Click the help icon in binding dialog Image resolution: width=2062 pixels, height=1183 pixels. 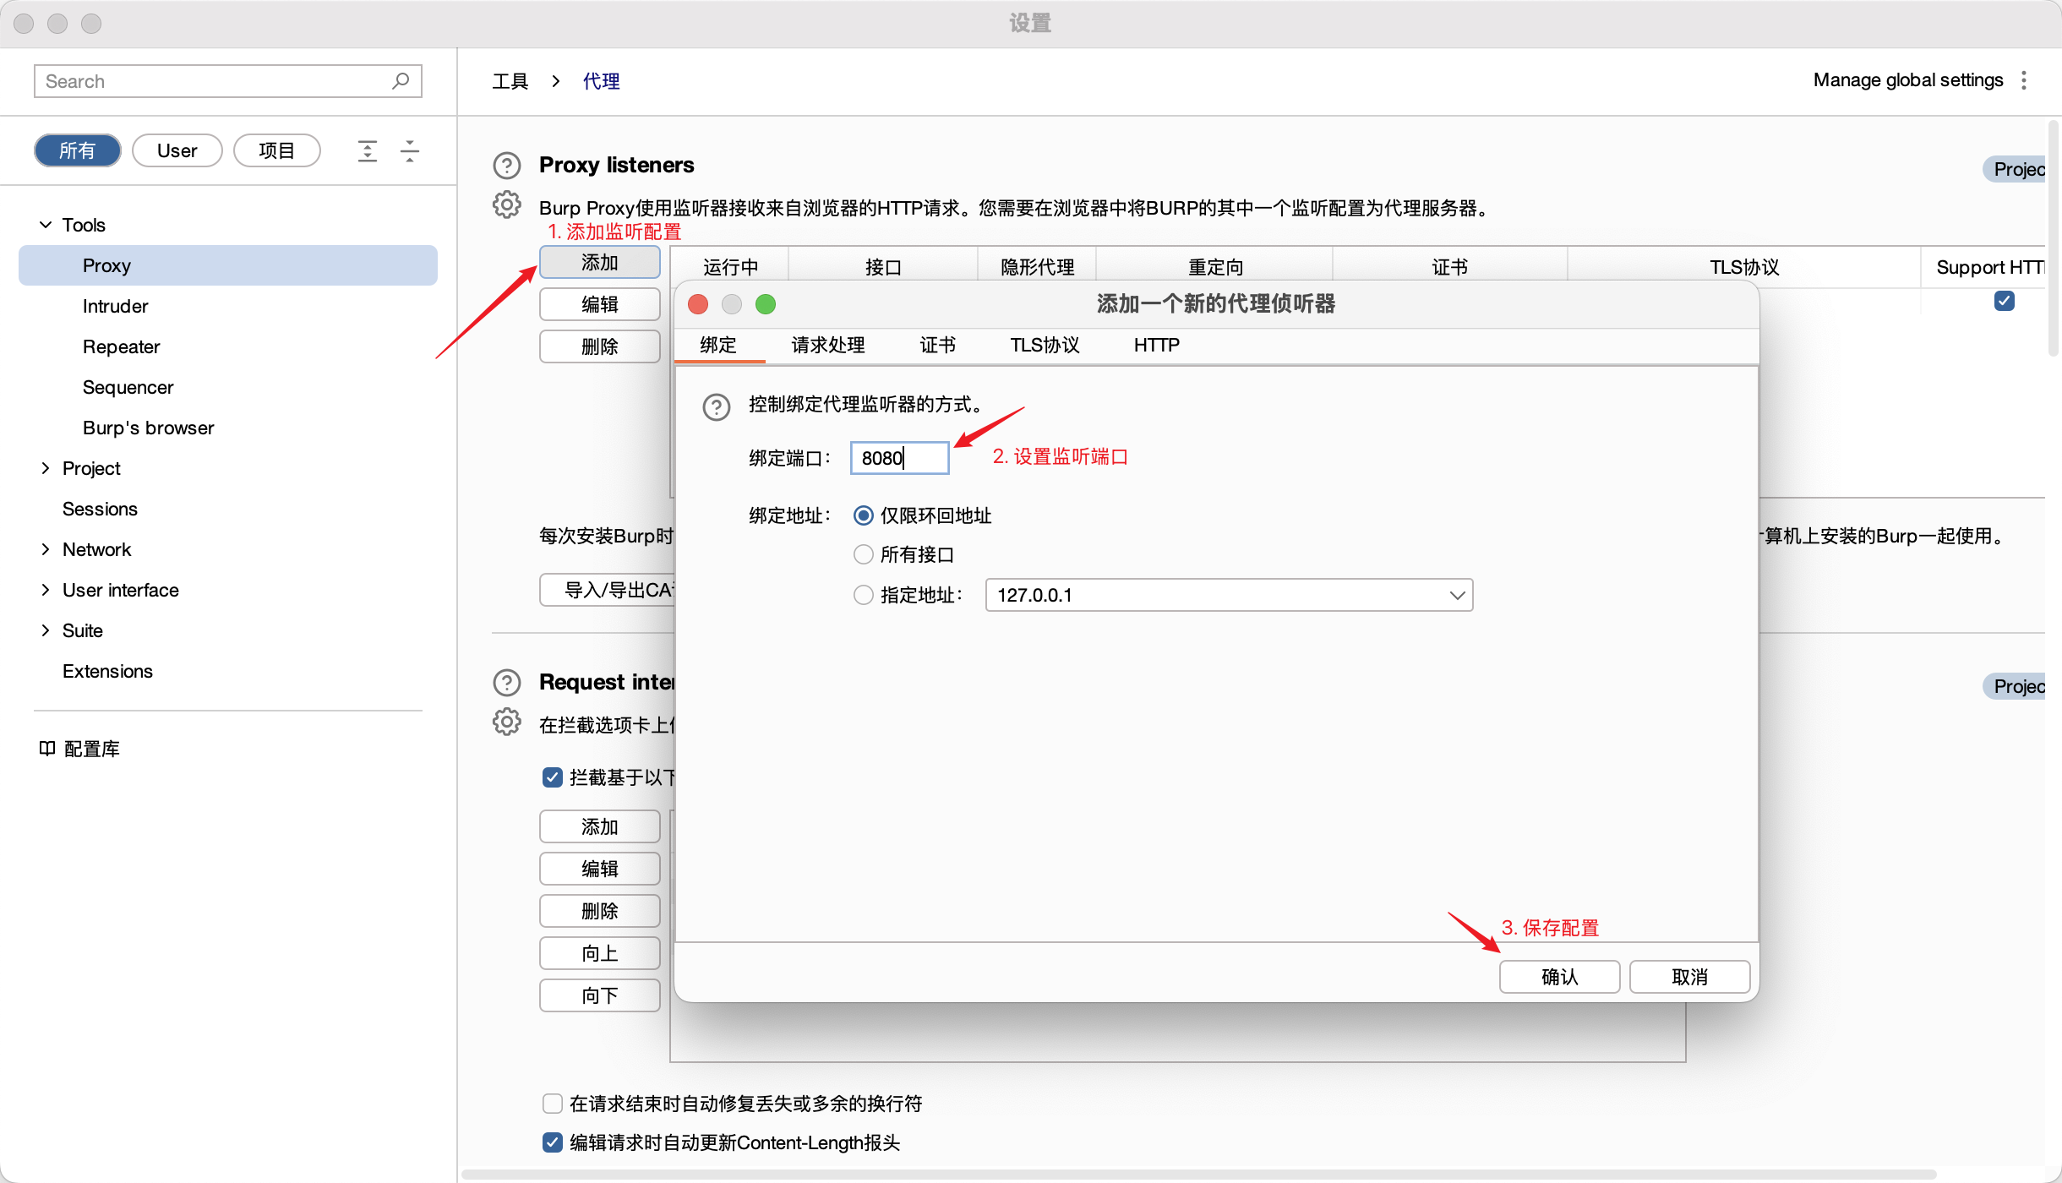point(716,406)
